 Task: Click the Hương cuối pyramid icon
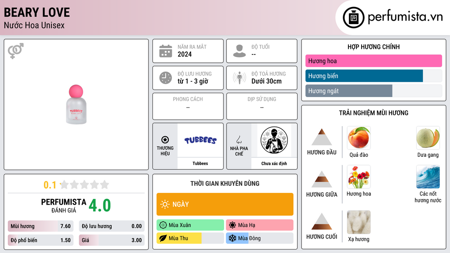click(x=322, y=221)
